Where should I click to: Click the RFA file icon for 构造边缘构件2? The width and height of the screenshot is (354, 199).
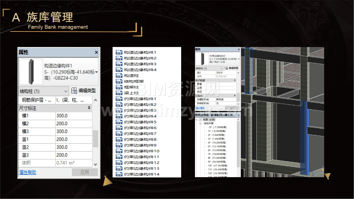point(119,58)
